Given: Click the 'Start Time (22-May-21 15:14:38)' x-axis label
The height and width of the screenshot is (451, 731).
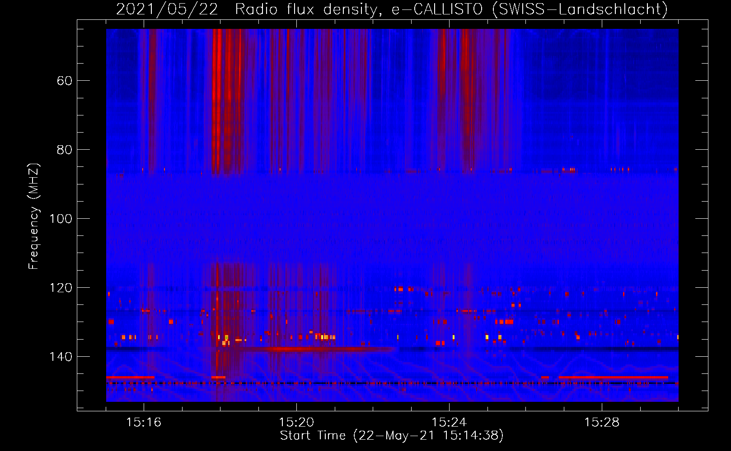Looking at the screenshot, I should (x=392, y=436).
